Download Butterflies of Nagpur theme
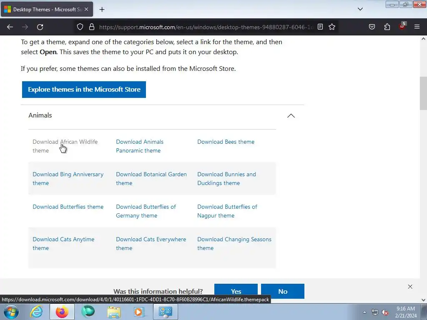Screen dimensions: 427x320 (x=227, y=211)
